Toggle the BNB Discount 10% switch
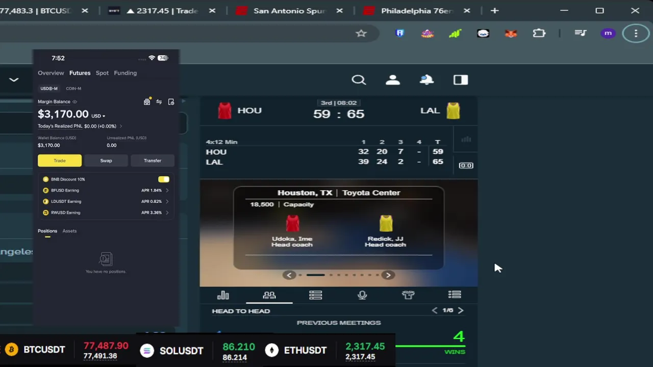This screenshot has width=653, height=367. [x=164, y=179]
